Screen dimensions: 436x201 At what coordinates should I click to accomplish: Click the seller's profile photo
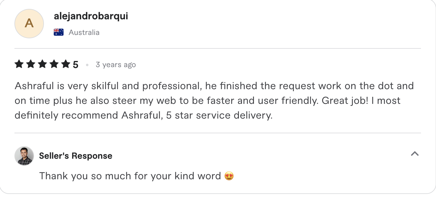pyautogui.click(x=24, y=156)
